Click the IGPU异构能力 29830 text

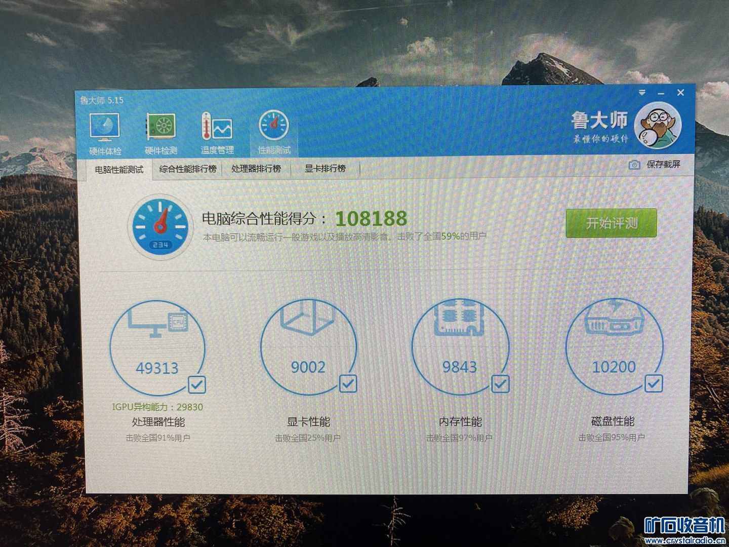(x=157, y=407)
